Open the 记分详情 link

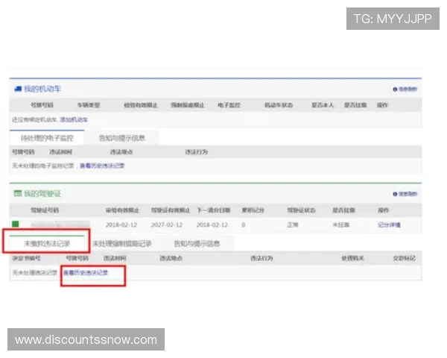[389, 224]
